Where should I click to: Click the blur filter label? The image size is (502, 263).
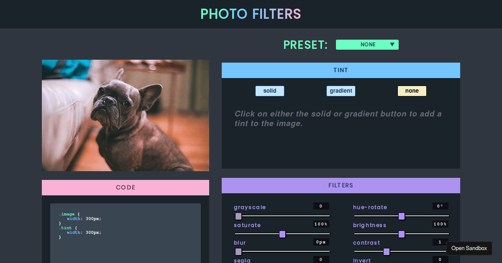[240, 243]
